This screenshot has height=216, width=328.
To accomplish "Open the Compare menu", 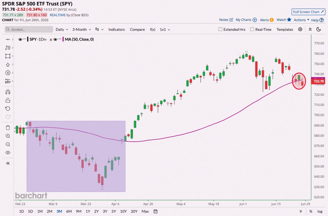I will pyautogui.click(x=137, y=29).
